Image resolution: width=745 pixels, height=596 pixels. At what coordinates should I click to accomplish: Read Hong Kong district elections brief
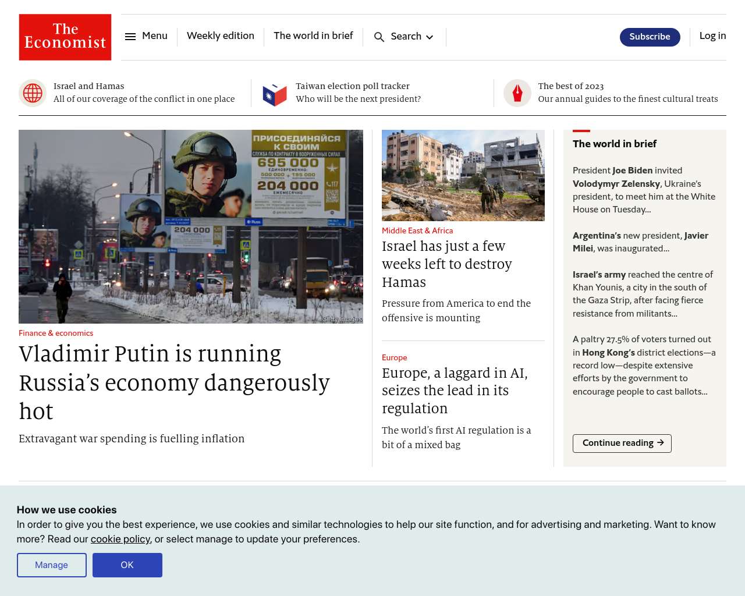click(644, 366)
